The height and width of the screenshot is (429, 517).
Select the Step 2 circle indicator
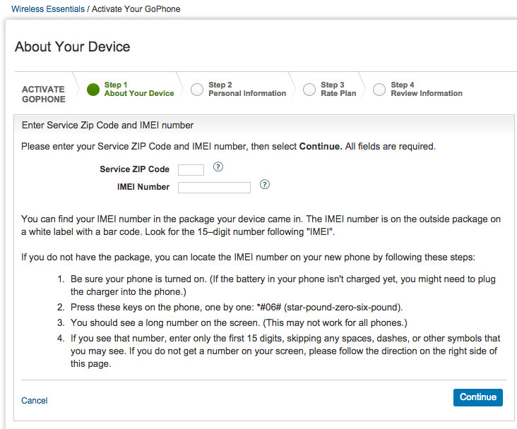tap(197, 90)
